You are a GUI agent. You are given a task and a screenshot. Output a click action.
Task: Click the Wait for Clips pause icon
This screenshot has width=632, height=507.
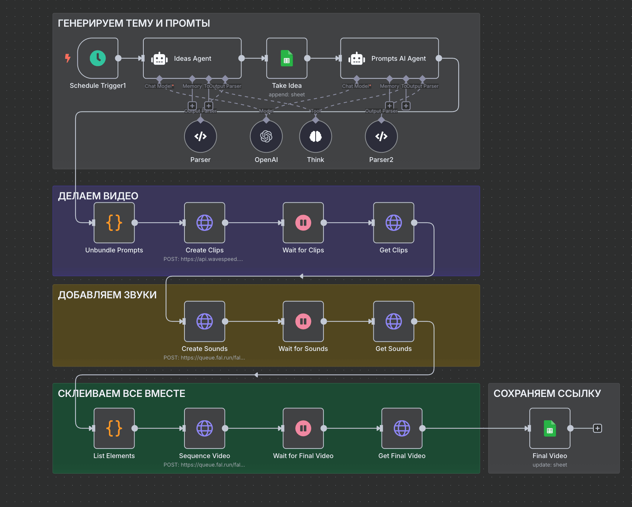(x=303, y=223)
